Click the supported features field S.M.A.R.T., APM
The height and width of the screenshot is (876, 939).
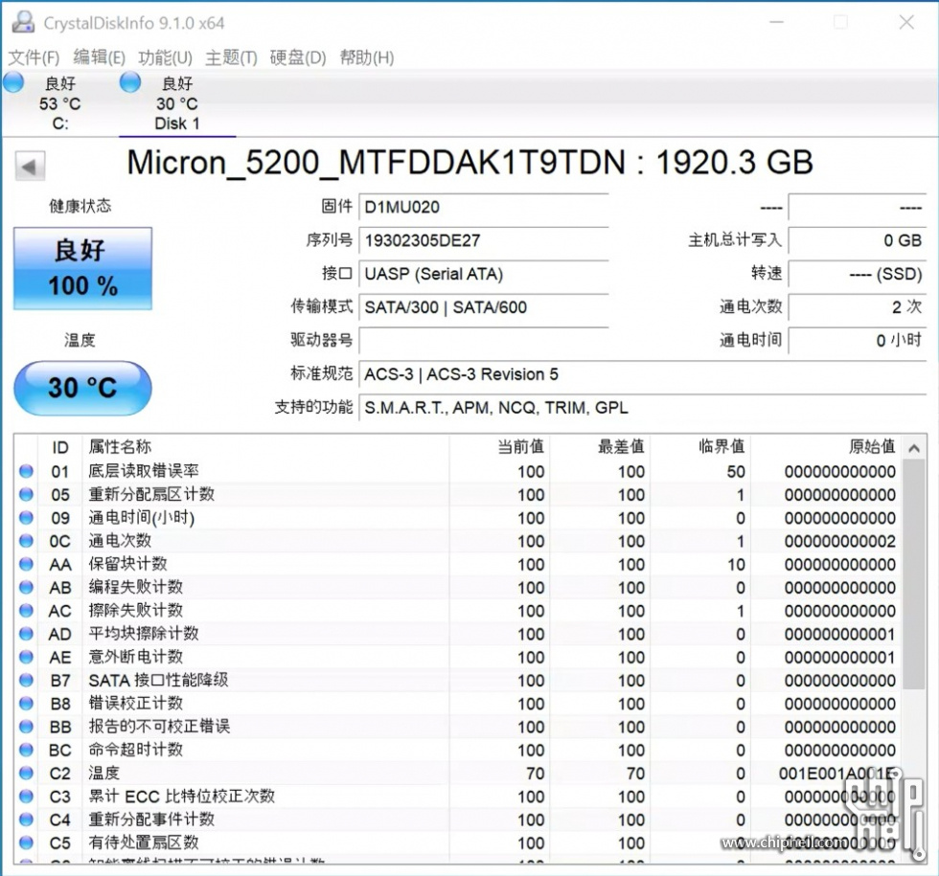pos(643,408)
